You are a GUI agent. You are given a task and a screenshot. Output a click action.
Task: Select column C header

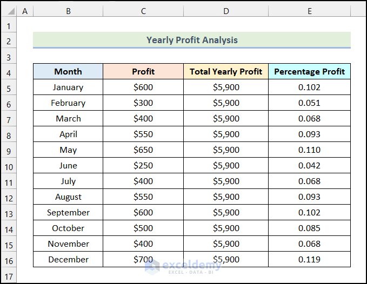coord(143,11)
